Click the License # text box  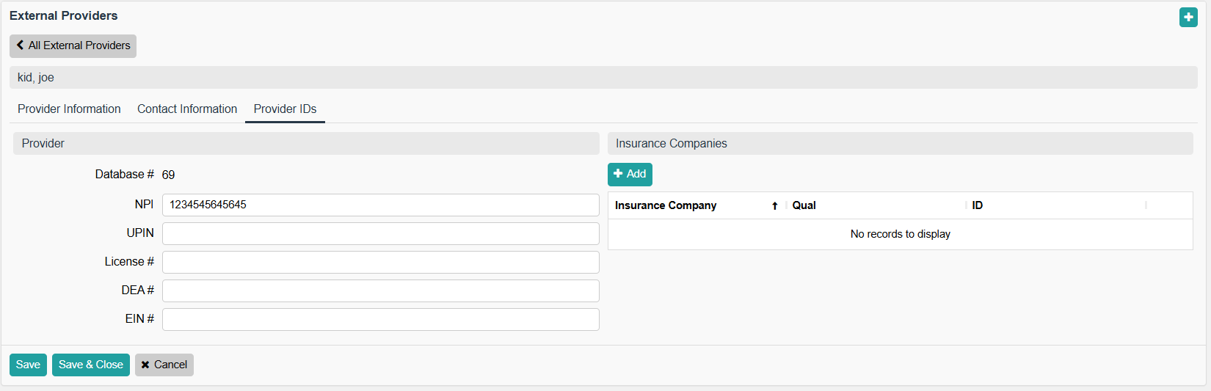click(x=380, y=262)
